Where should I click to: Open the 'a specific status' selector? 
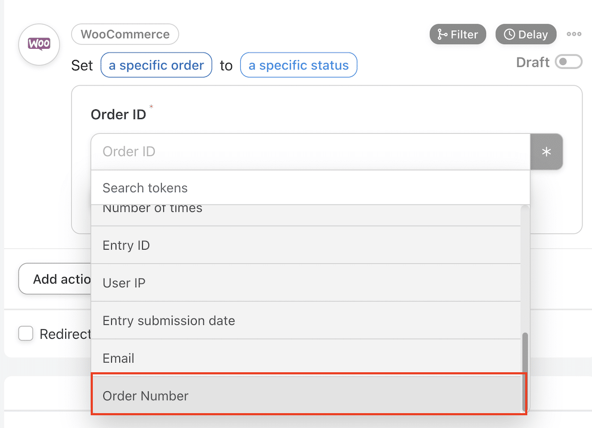pos(299,65)
